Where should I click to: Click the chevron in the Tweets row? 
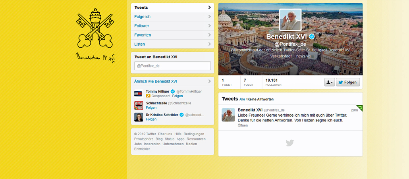pos(209,8)
